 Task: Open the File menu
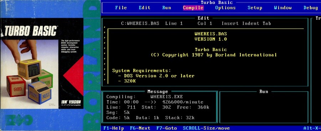pyautogui.click(x=121, y=8)
